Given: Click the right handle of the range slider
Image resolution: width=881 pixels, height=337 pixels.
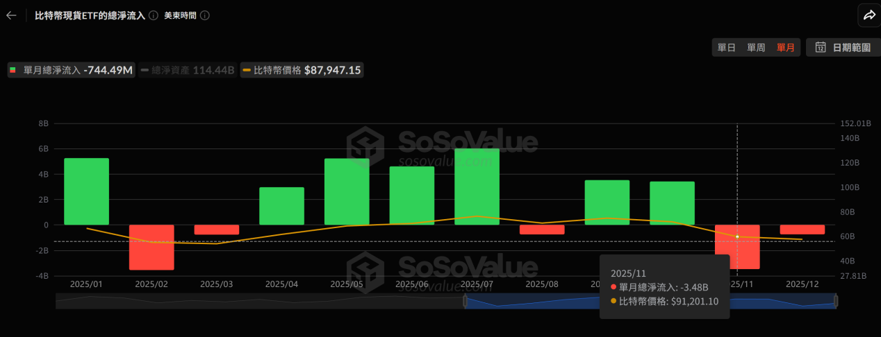Looking at the screenshot, I should tap(836, 301).
